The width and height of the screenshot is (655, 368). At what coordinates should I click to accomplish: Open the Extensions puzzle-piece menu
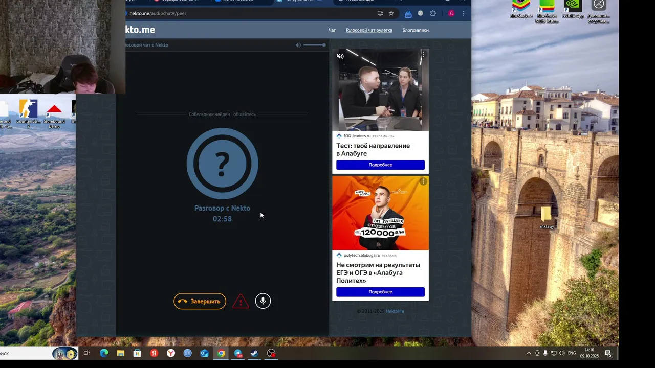(x=433, y=13)
